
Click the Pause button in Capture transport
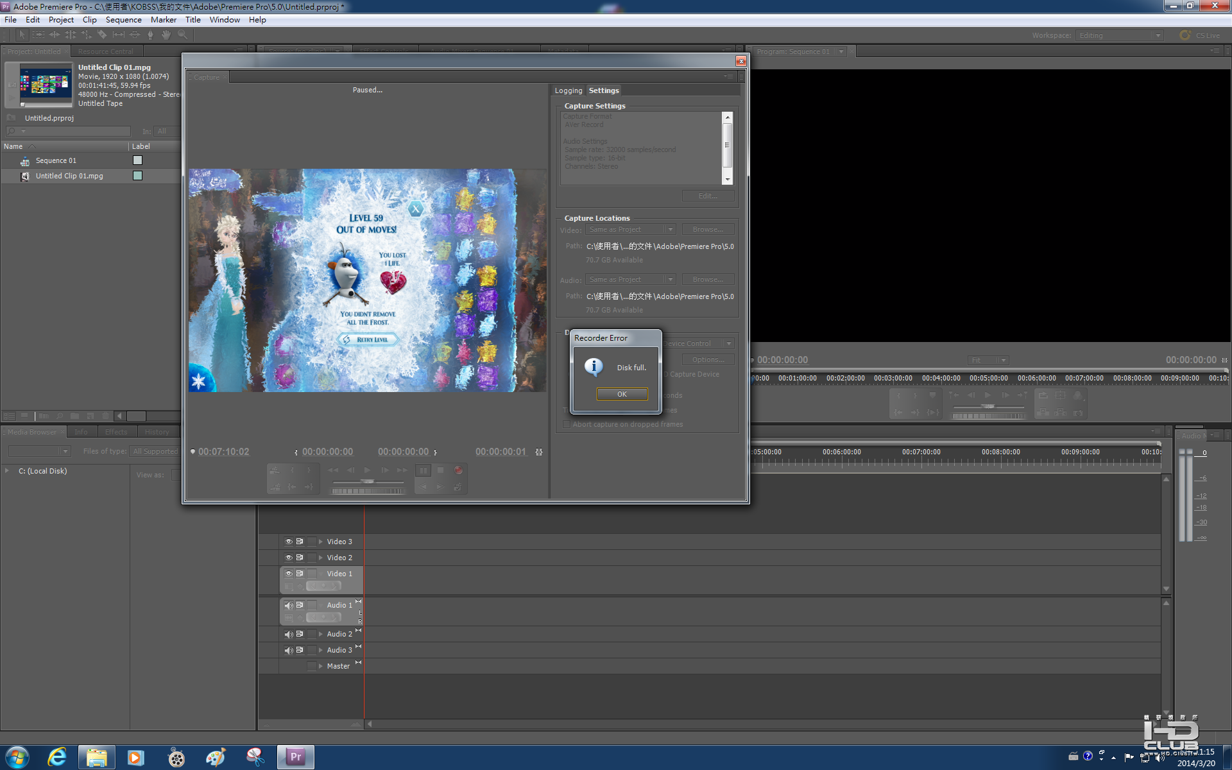pyautogui.click(x=424, y=470)
